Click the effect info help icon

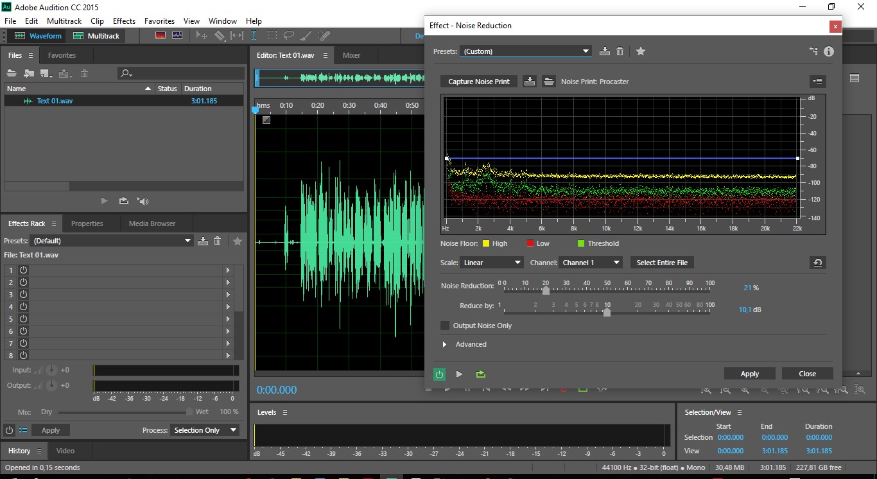829,51
